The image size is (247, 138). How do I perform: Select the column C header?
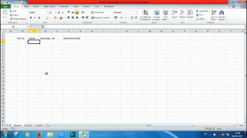(x=34, y=31)
